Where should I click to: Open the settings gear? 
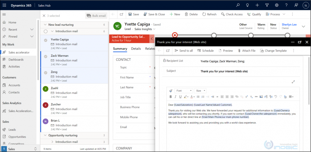pyautogui.click(x=277, y=5)
